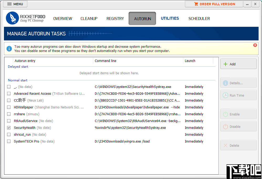Screen dimensions: 262x179
Task: Uncheck the SecurityHealth checkbox
Action: 9,128
